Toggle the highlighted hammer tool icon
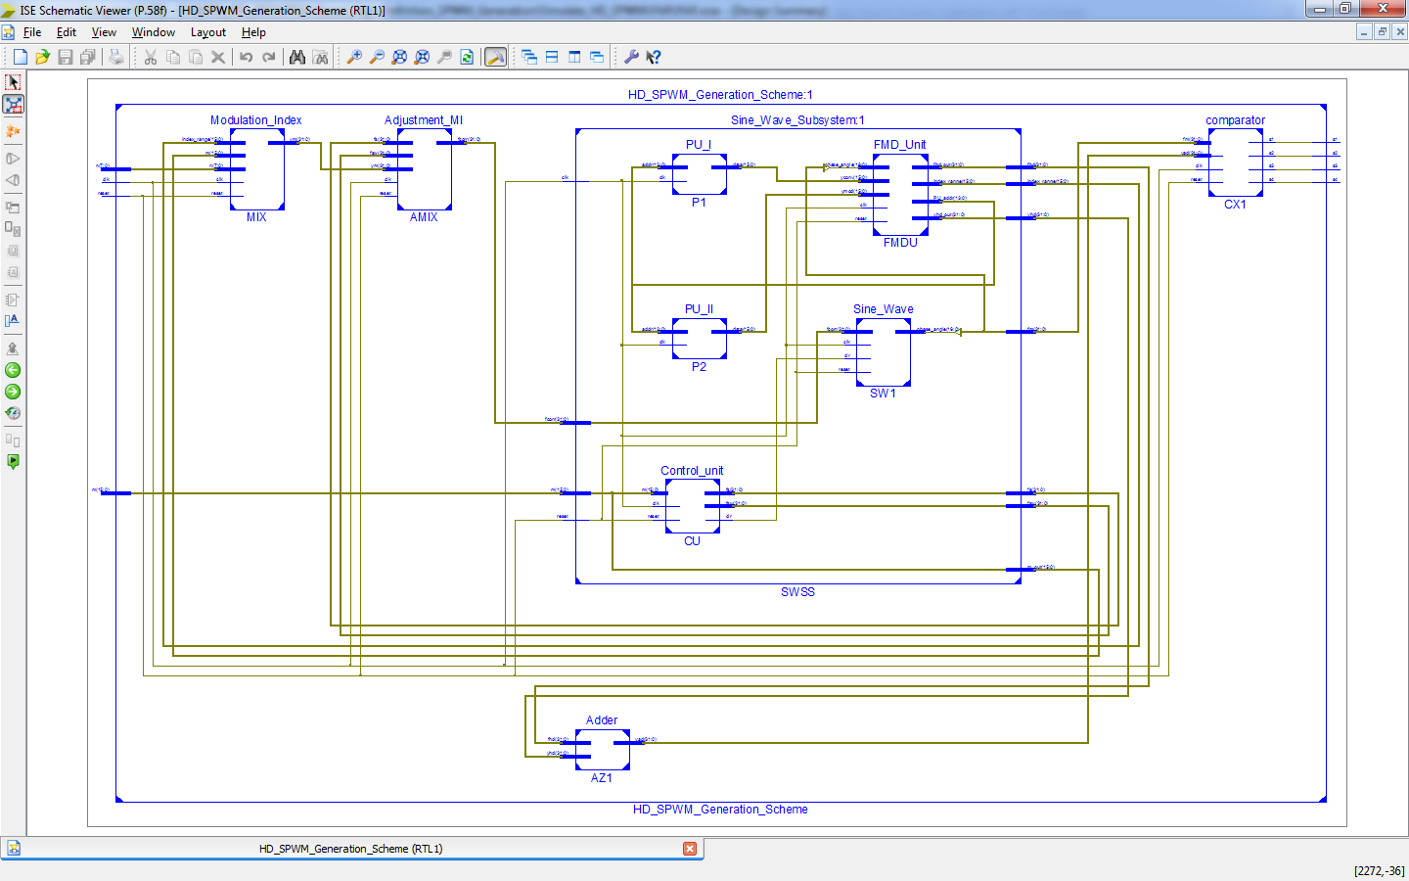This screenshot has width=1409, height=881. point(496,57)
